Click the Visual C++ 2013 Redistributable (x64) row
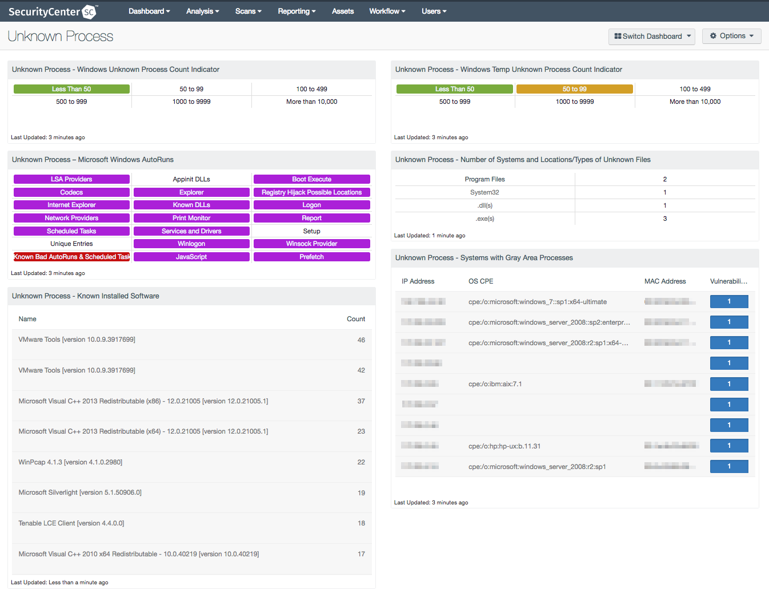 tap(192, 437)
